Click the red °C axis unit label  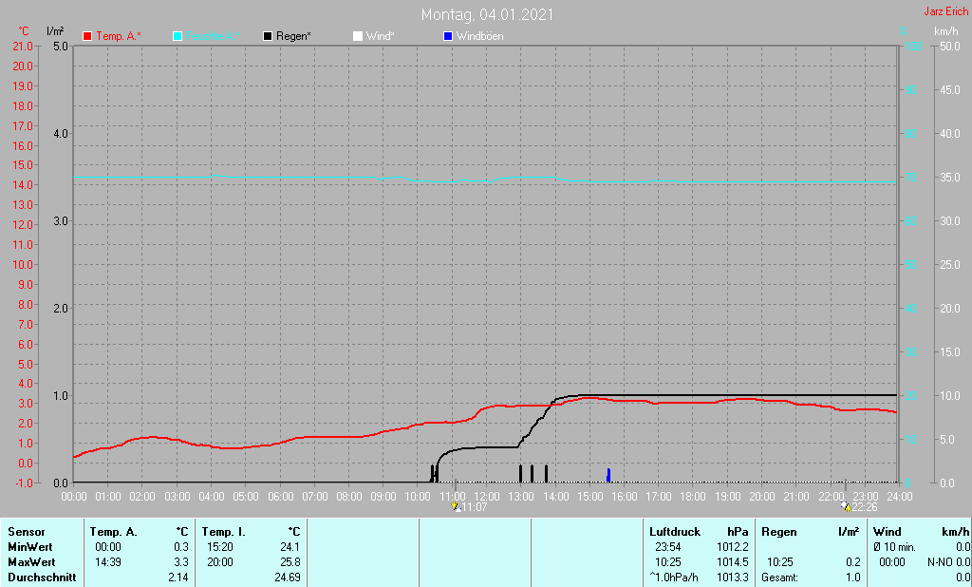[x=24, y=31]
